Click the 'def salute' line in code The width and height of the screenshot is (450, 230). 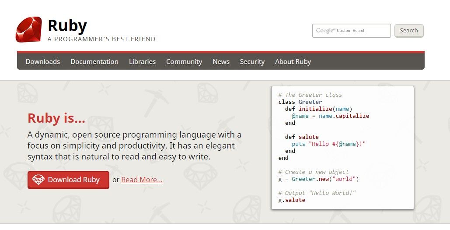pos(302,137)
